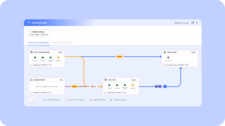Click Store Kiel shipping label status dot

[x=125, y=85]
